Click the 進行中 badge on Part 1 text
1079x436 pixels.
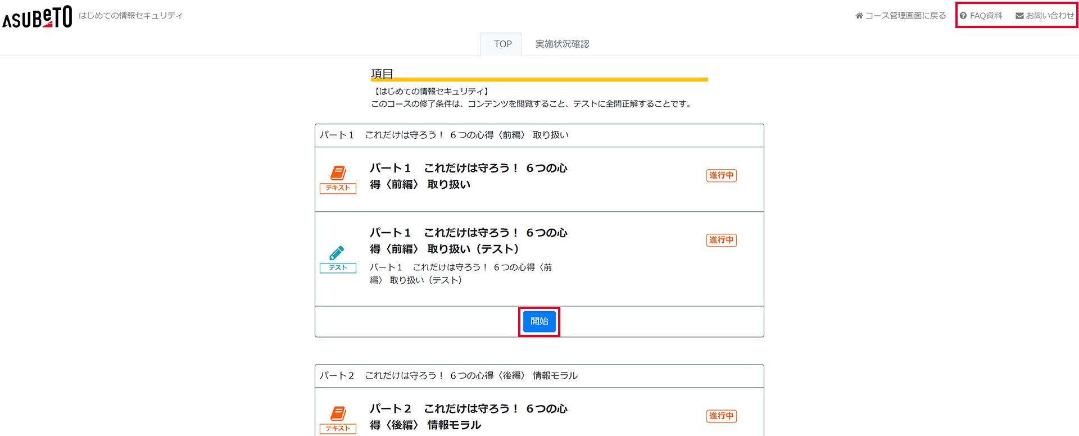721,175
